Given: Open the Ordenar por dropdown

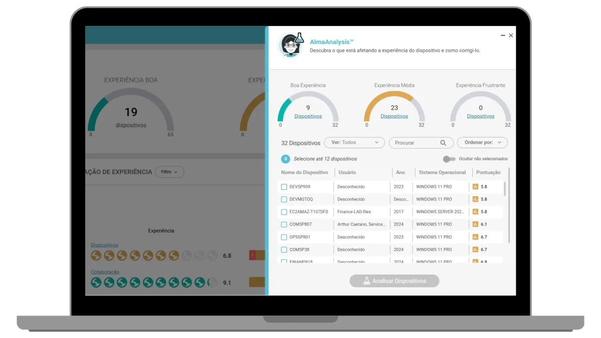Looking at the screenshot, I should pyautogui.click(x=482, y=143).
